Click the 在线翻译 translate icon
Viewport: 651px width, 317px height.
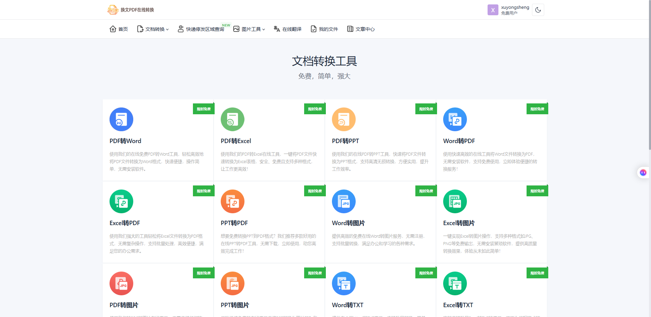click(x=277, y=29)
